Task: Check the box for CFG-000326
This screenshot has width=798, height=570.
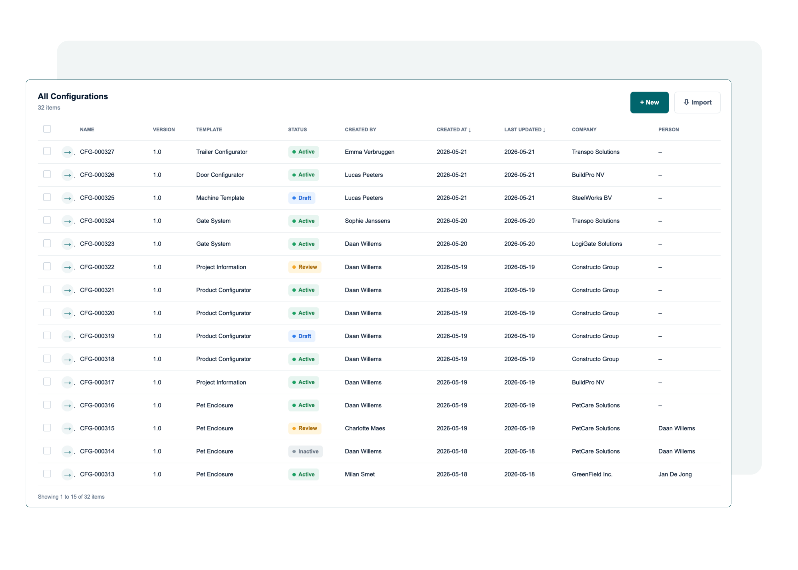Action: pos(47,175)
